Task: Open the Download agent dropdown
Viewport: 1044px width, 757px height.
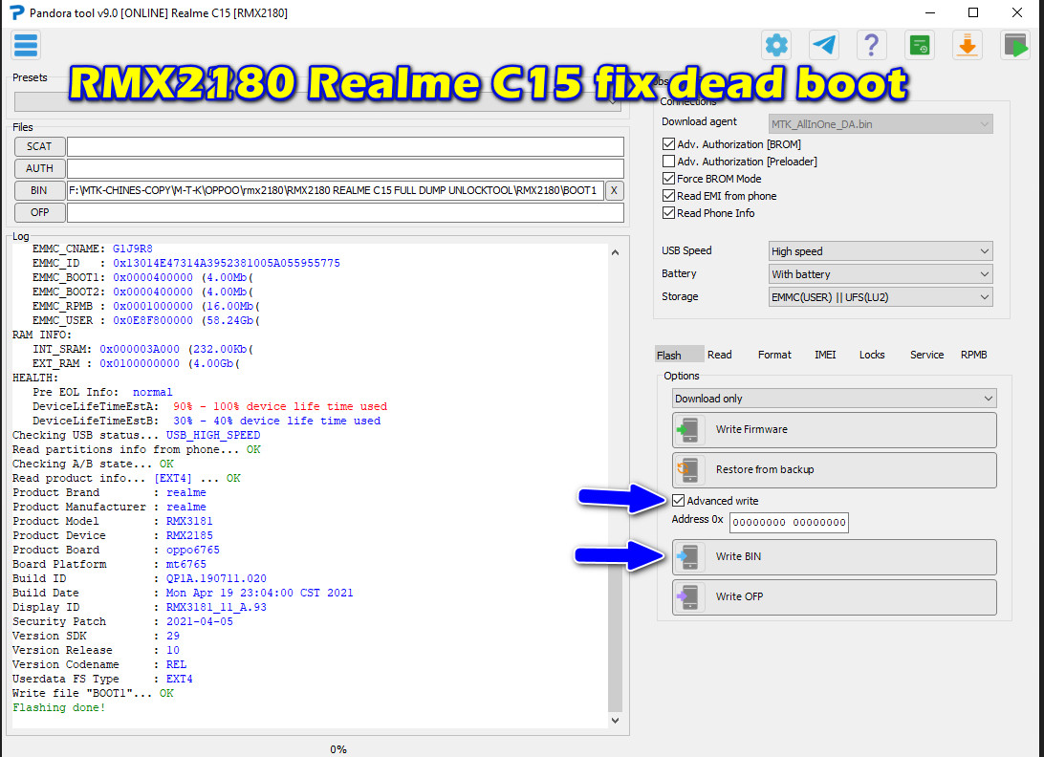Action: pos(881,124)
